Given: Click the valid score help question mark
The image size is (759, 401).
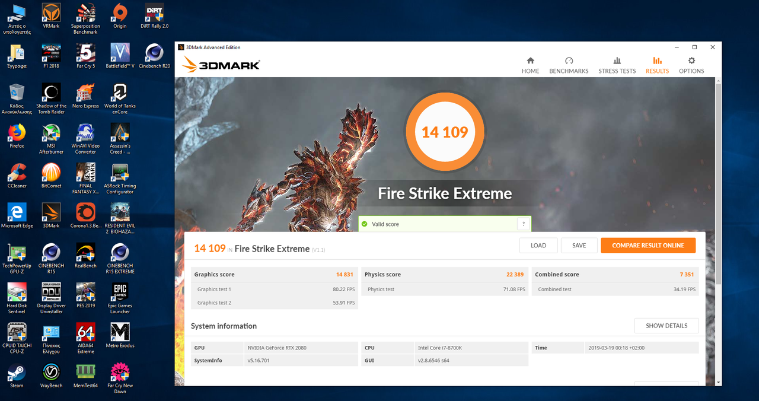Looking at the screenshot, I should 522,224.
